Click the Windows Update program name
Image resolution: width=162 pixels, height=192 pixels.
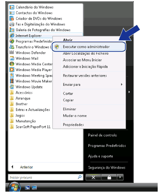pyautogui.click(x=29, y=87)
